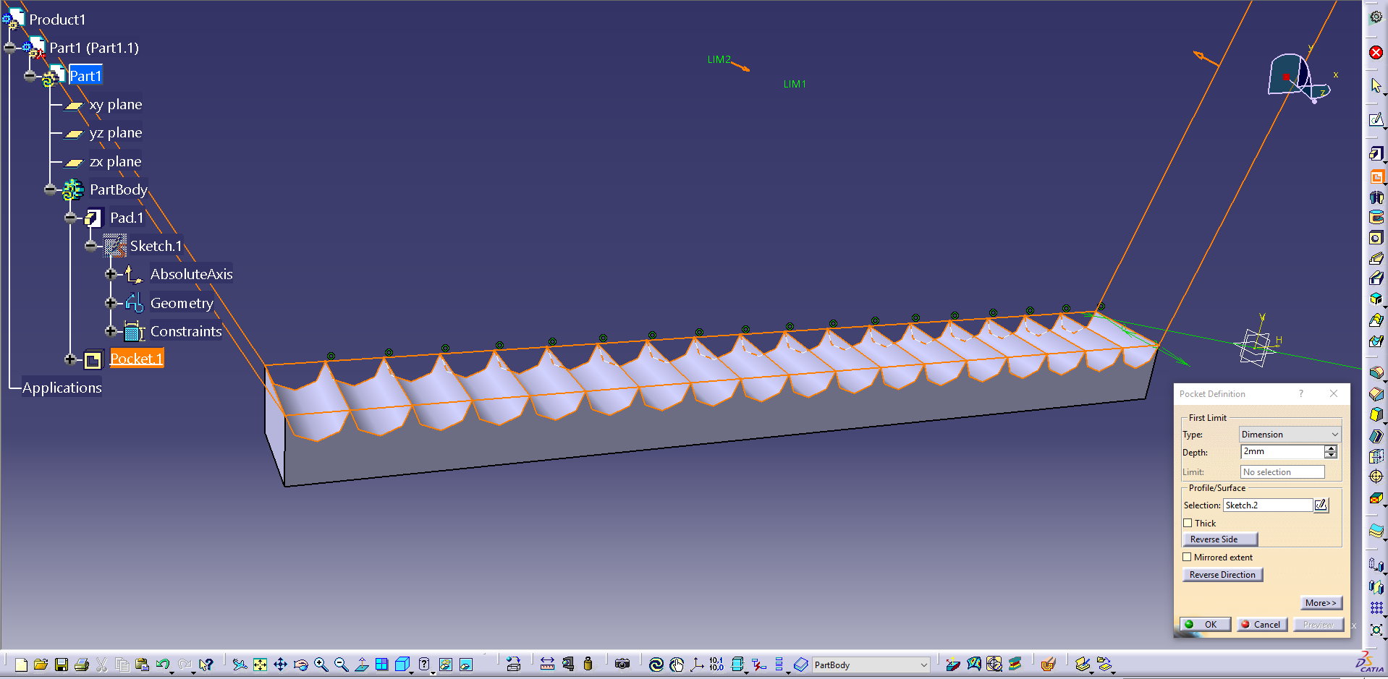Enable the Mirrored extent checkbox
This screenshot has height=679, width=1388.
coord(1187,557)
